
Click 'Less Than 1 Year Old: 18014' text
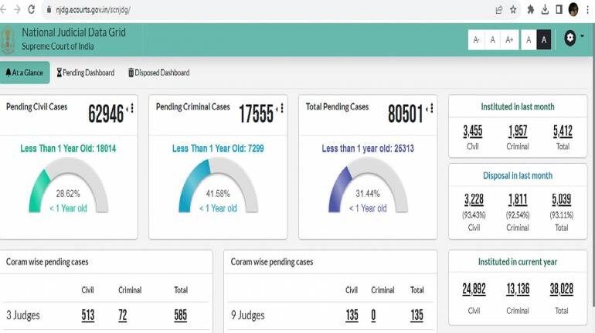(x=68, y=148)
